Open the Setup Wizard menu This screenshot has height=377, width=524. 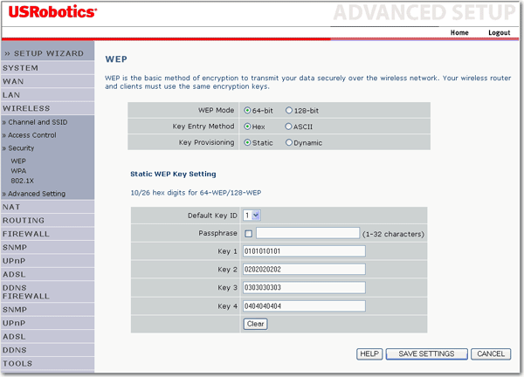pos(44,53)
